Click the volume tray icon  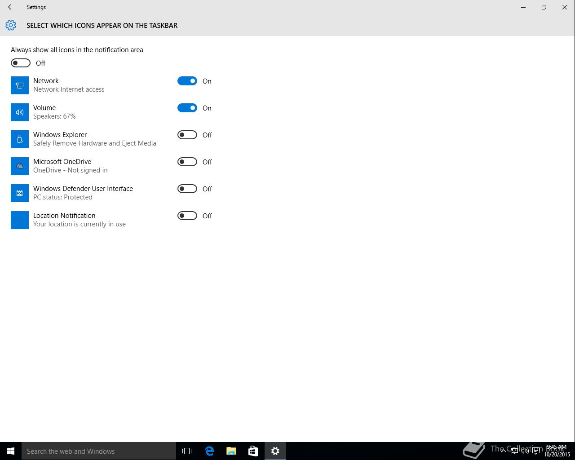click(x=525, y=451)
